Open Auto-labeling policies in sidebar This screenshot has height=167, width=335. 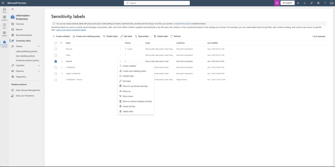point(25,56)
